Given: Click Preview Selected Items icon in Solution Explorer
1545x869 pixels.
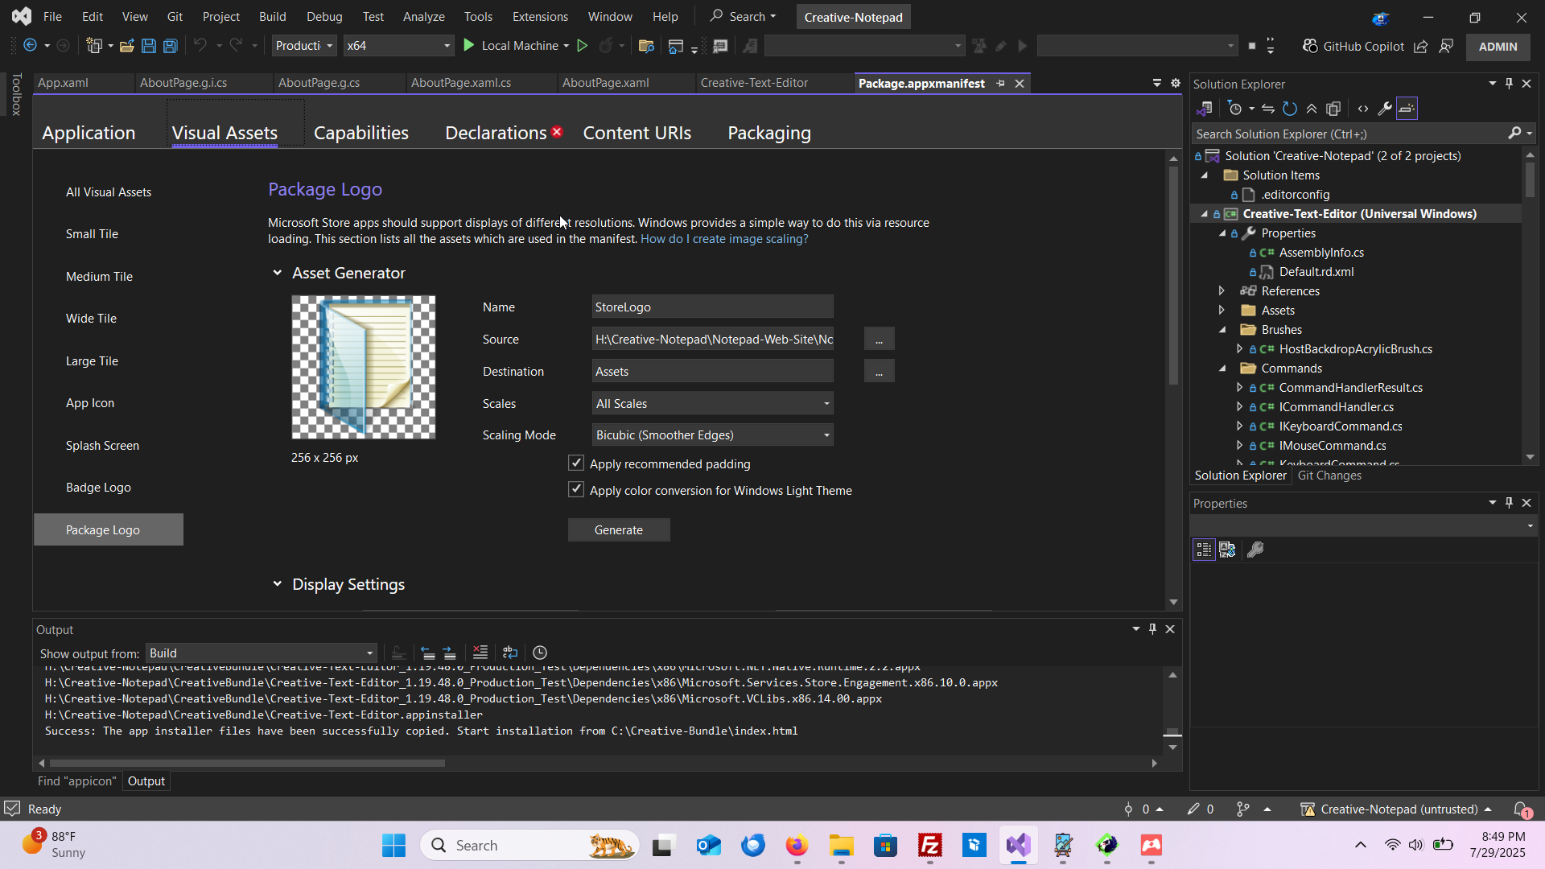Looking at the screenshot, I should [1407, 109].
